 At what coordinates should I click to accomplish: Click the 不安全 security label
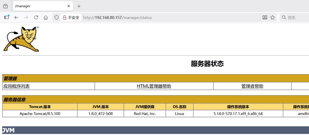click(74, 17)
